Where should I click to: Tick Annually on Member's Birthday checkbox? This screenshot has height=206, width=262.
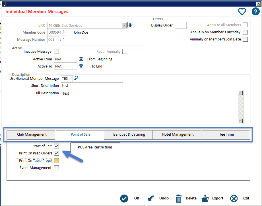(245, 32)
